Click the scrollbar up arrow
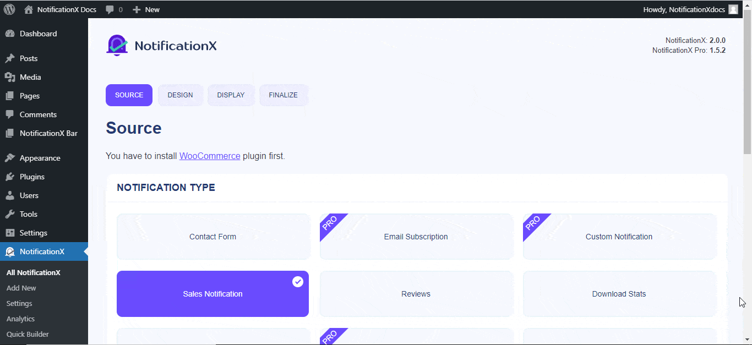Screen dimensions: 752x345 [x=748, y=4]
